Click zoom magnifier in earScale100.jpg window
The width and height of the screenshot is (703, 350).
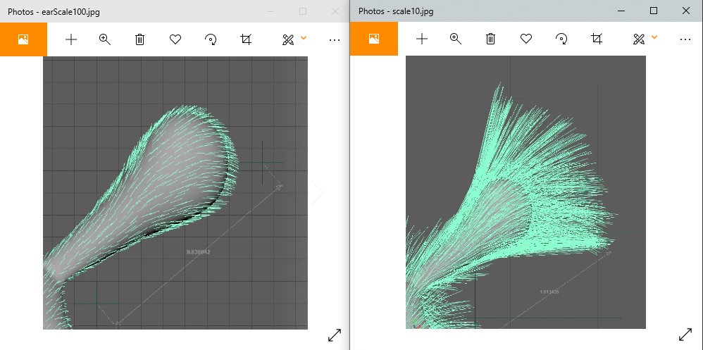point(105,39)
